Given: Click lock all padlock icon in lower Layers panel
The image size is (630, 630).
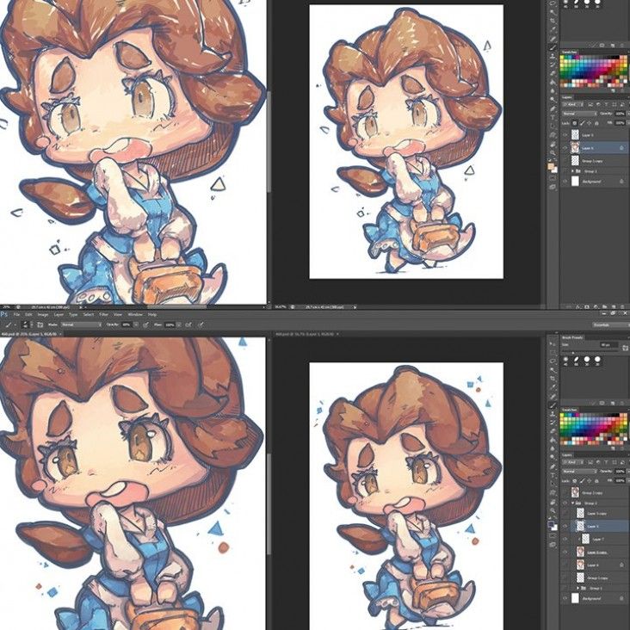Looking at the screenshot, I should (596, 480).
